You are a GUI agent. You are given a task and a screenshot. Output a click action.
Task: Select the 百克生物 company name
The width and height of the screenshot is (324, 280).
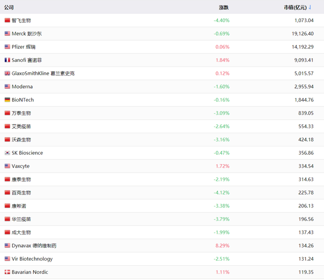point(21,193)
